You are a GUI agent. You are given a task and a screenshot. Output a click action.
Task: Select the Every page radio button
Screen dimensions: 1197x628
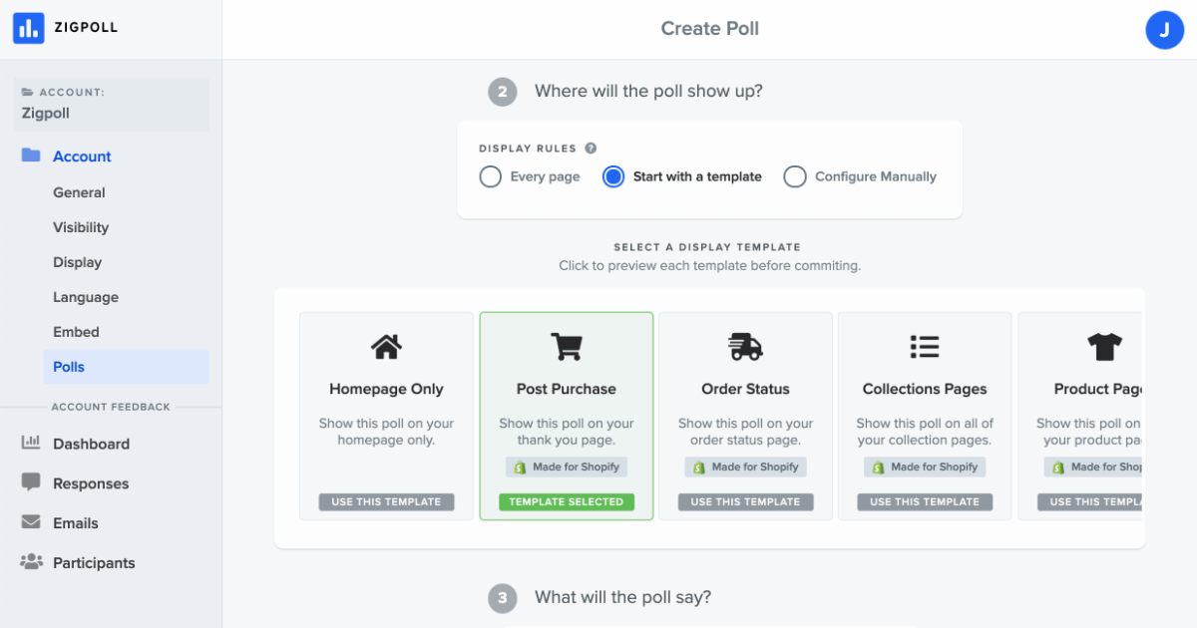(x=490, y=176)
